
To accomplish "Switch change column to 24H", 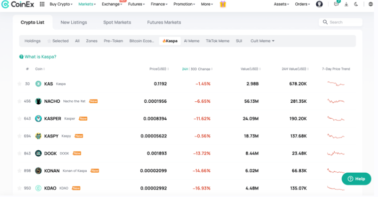I will point(185,69).
